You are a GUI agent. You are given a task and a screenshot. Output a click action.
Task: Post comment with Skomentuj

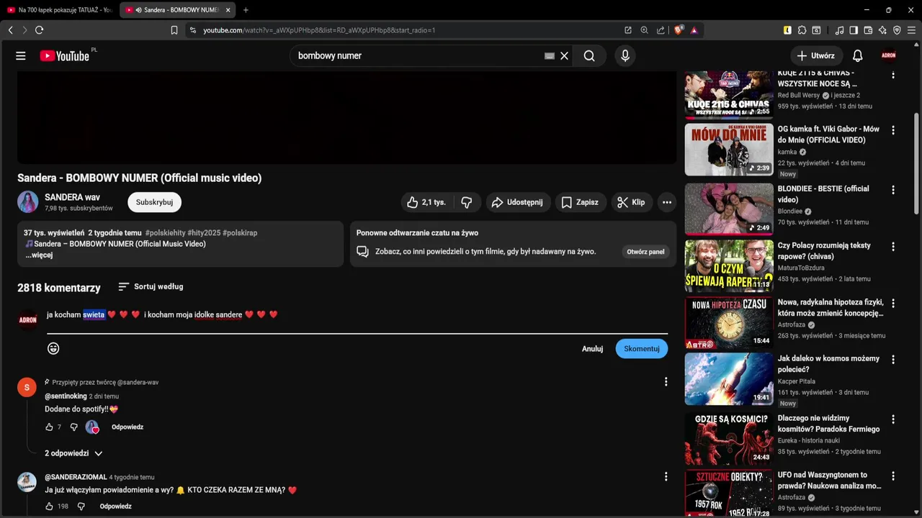pos(642,349)
